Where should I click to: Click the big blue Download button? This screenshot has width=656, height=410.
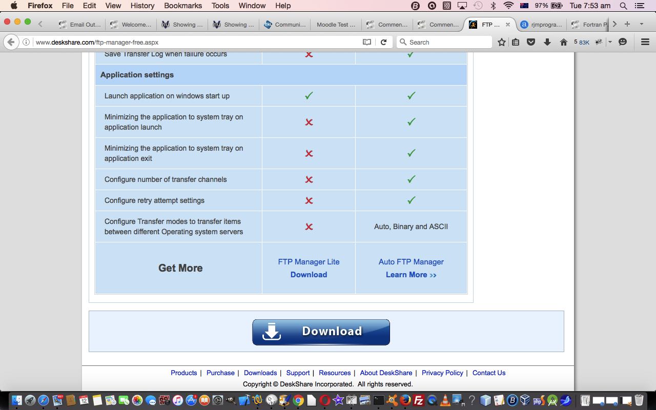[x=321, y=332]
